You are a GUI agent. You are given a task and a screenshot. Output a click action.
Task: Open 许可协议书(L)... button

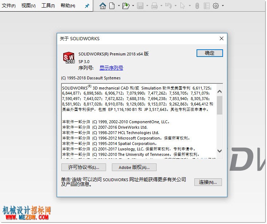click(x=84, y=167)
